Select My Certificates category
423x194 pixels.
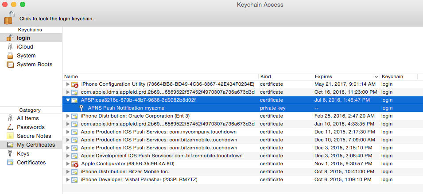click(x=35, y=145)
